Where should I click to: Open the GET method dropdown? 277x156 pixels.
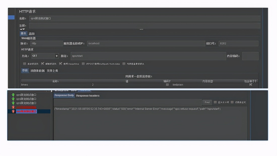pyautogui.click(x=57, y=56)
